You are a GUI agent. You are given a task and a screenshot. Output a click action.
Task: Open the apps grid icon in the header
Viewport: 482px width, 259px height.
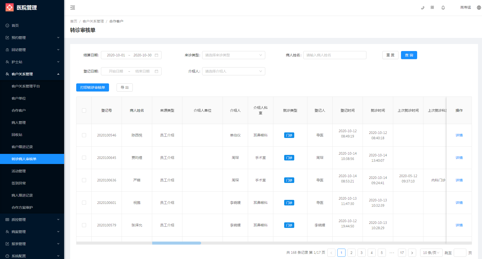(x=432, y=8)
